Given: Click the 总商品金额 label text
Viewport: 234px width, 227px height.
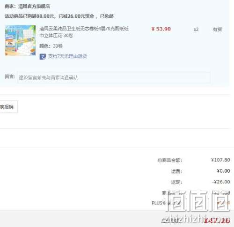Looking at the screenshot, I should pyautogui.click(x=170, y=160).
